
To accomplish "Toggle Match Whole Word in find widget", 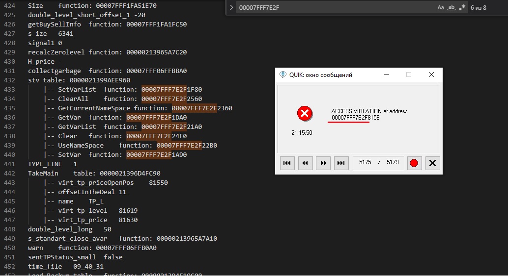I will click(x=452, y=7).
